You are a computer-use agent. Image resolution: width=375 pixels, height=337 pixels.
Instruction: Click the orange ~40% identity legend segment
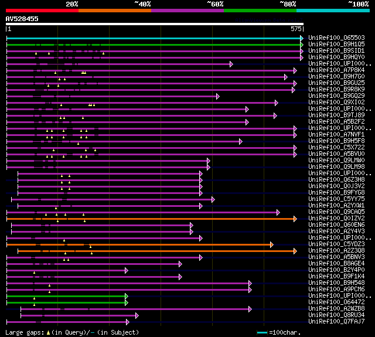(x=115, y=11)
